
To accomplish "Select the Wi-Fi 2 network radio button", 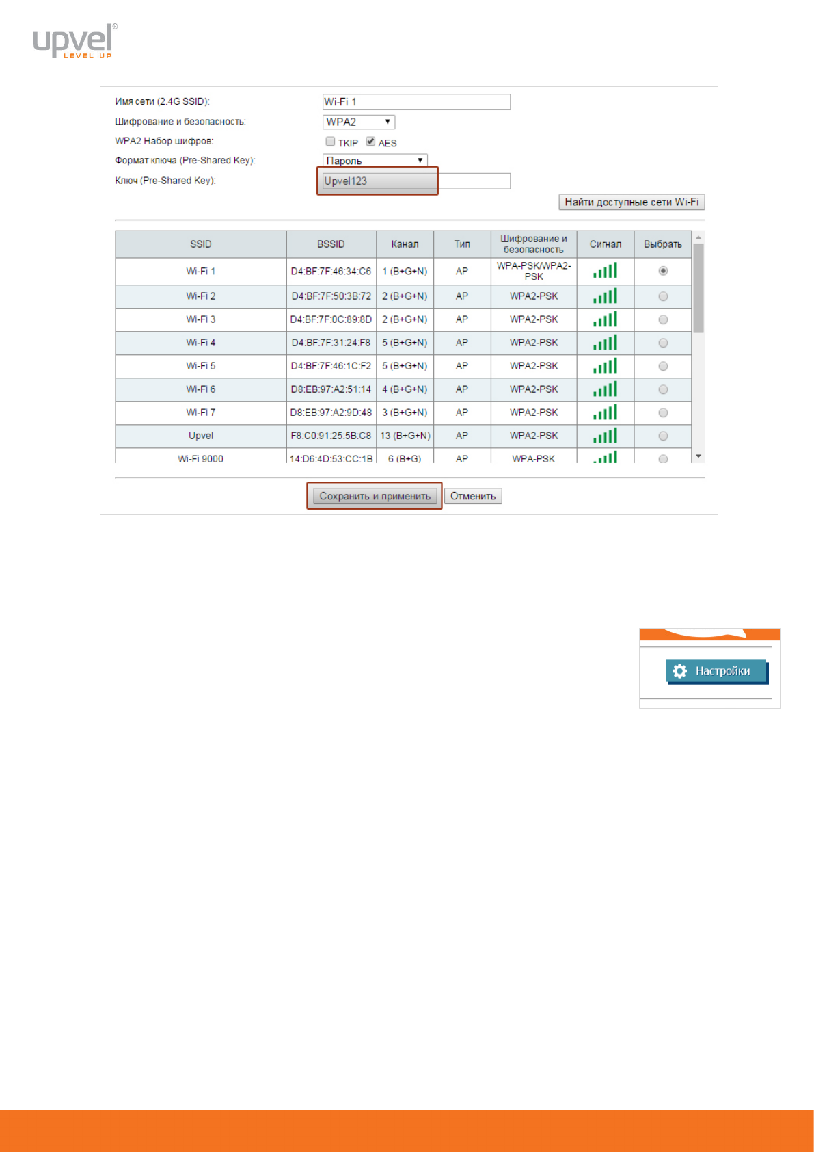I will click(x=663, y=296).
